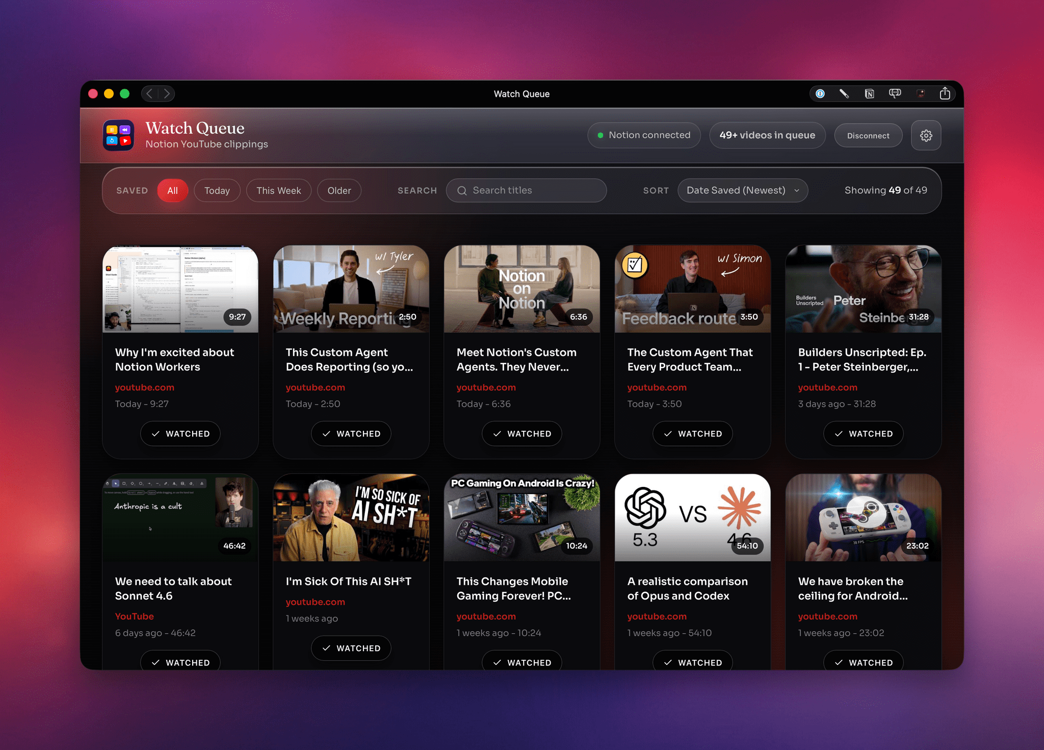Click title 'The Custom Agent That Every Product Team...'
1044x750 pixels.
pyautogui.click(x=690, y=359)
